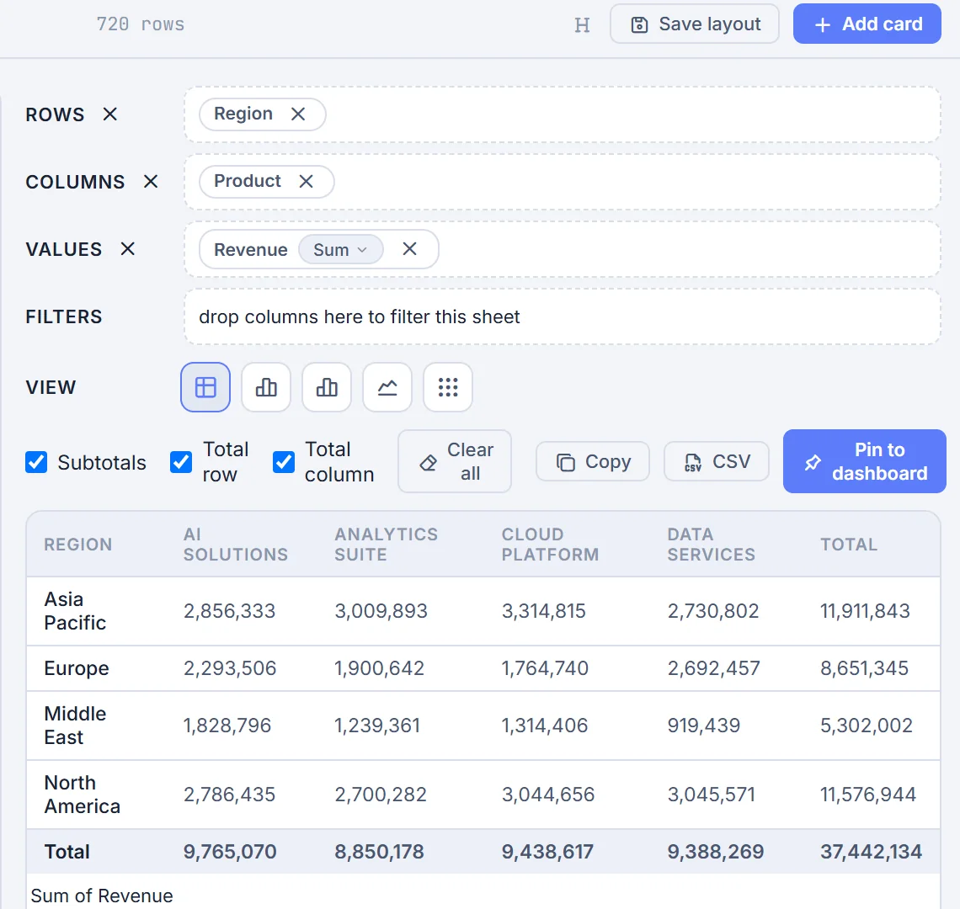This screenshot has width=960, height=909.
Task: Click cell value 1,828,796
Action: coord(227,726)
